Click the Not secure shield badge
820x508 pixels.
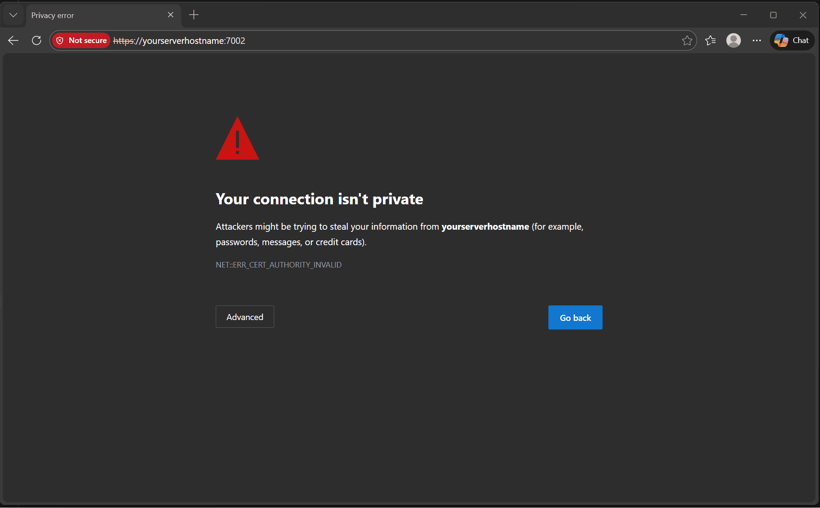[x=81, y=40]
